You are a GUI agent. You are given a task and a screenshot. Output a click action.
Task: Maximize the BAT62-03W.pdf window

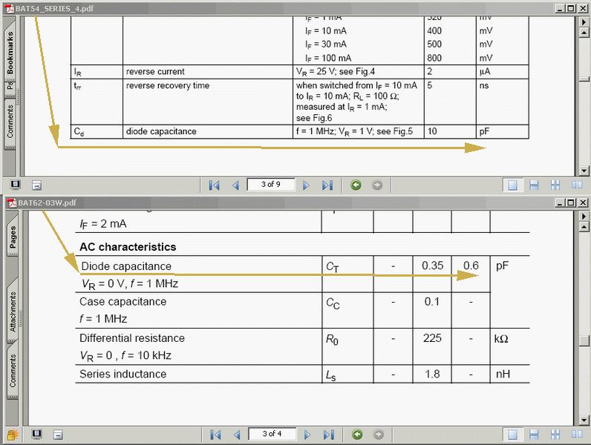[571, 202]
